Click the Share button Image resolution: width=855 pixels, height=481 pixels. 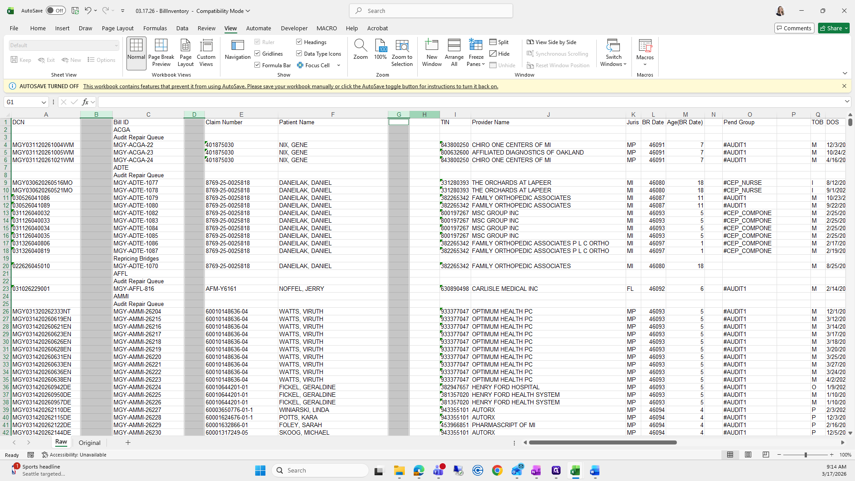(x=831, y=28)
